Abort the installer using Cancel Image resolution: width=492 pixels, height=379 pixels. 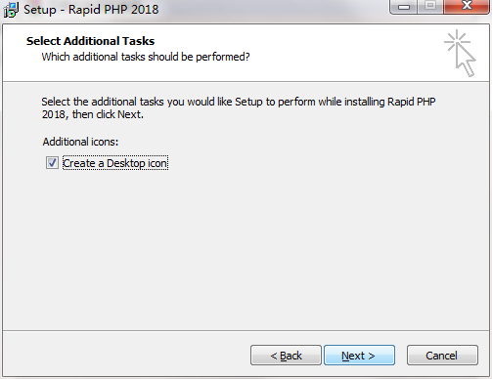442,356
